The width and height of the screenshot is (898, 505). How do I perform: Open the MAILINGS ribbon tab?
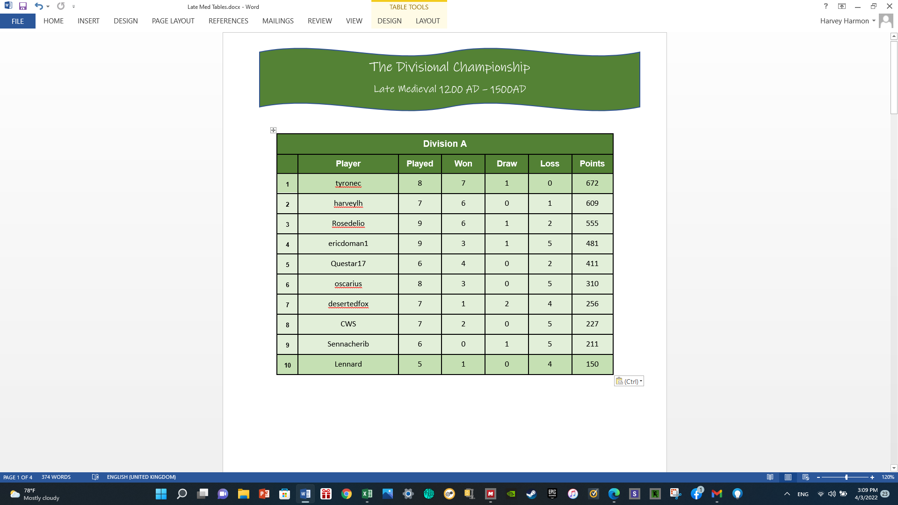pos(278,21)
